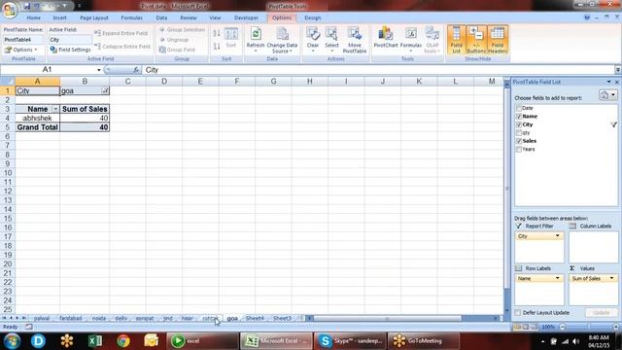Check the Date field checkbox
Screen dimensions: 622x350
pyautogui.click(x=519, y=108)
